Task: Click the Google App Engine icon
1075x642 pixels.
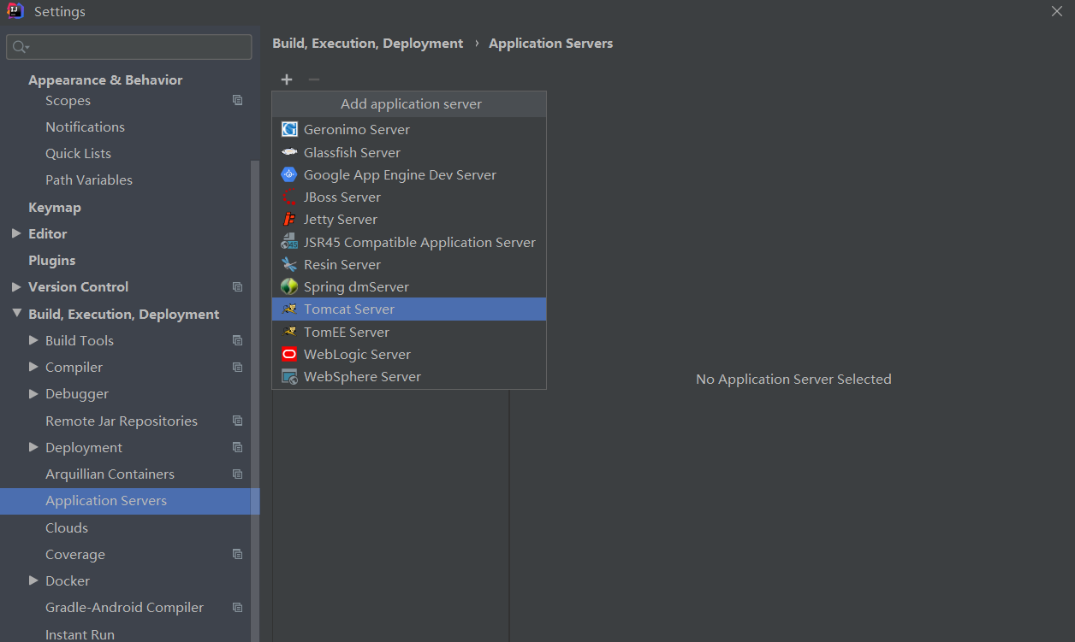Action: point(289,174)
